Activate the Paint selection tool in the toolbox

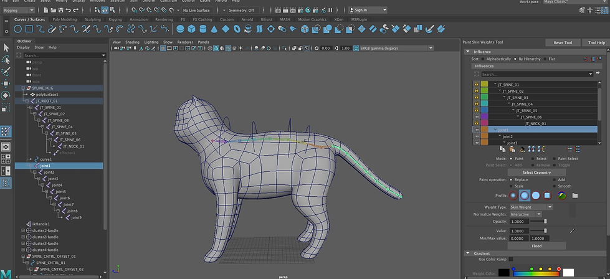coord(6,72)
